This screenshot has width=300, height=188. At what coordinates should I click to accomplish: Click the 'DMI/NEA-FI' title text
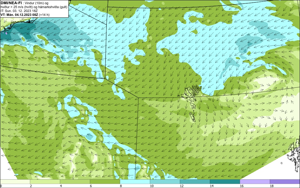pos(11,3)
